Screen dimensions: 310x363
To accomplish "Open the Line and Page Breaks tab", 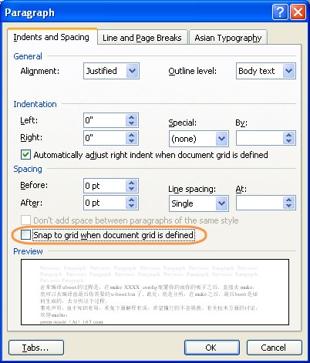I will [142, 38].
